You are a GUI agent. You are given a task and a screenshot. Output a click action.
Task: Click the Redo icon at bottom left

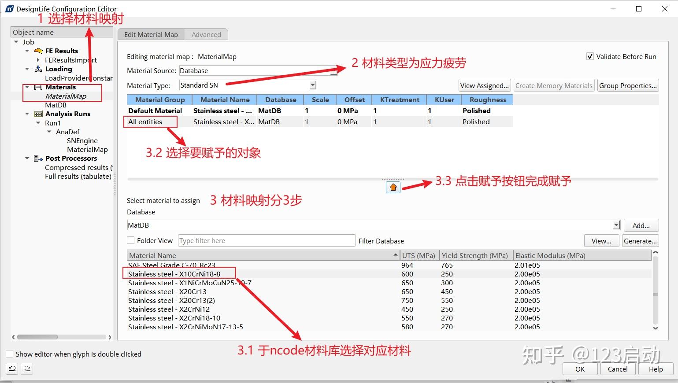(x=27, y=369)
